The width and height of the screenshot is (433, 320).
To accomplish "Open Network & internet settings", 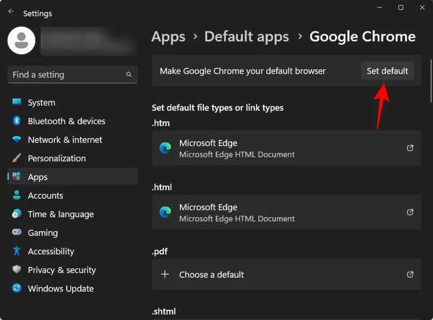I will 73,140.
